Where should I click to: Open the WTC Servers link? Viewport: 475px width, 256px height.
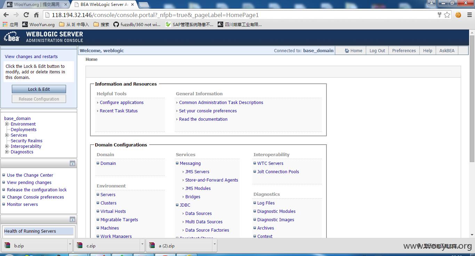click(x=270, y=163)
